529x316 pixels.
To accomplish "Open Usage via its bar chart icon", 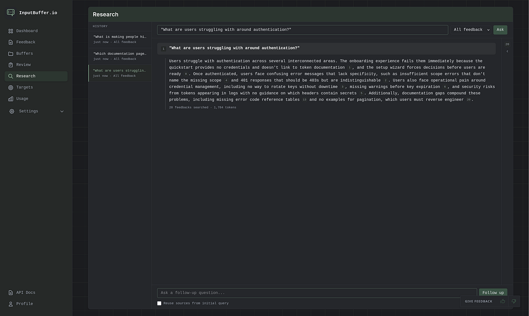I will (11, 99).
